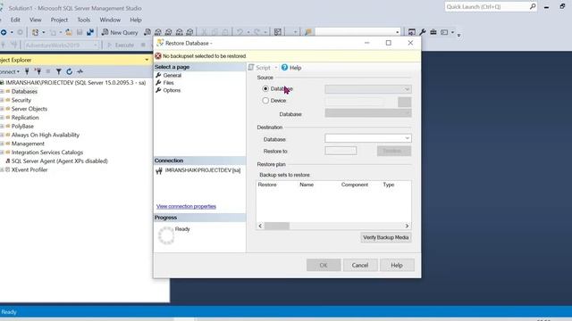Click the backup sets scroll right arrow
Screen dimensions: 572x321
(407, 226)
